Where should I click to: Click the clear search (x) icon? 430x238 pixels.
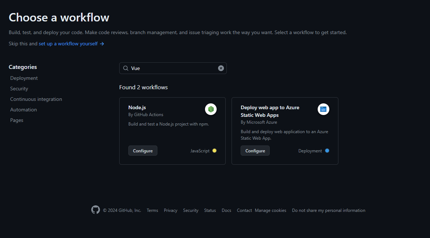click(221, 68)
